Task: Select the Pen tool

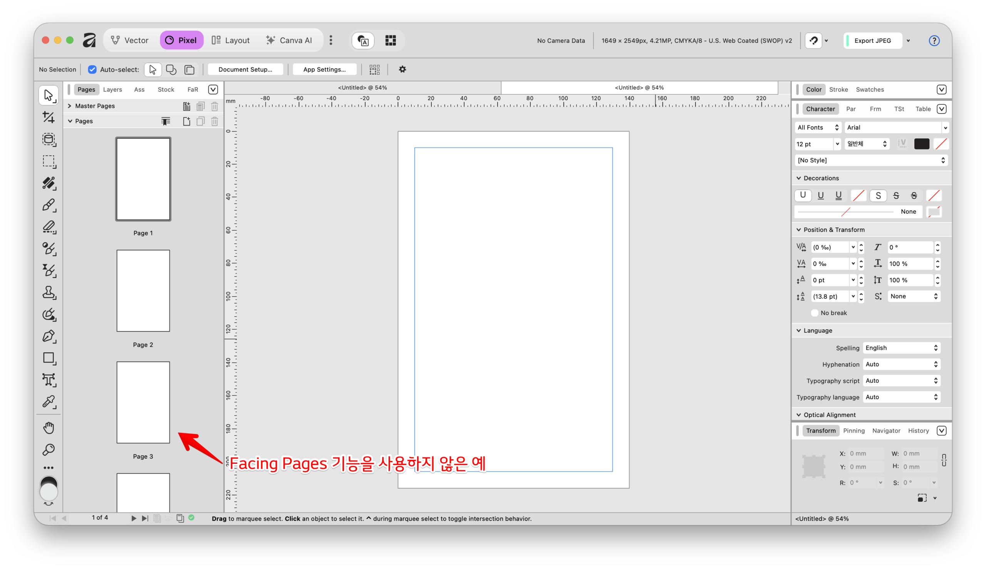Action: pyautogui.click(x=49, y=336)
